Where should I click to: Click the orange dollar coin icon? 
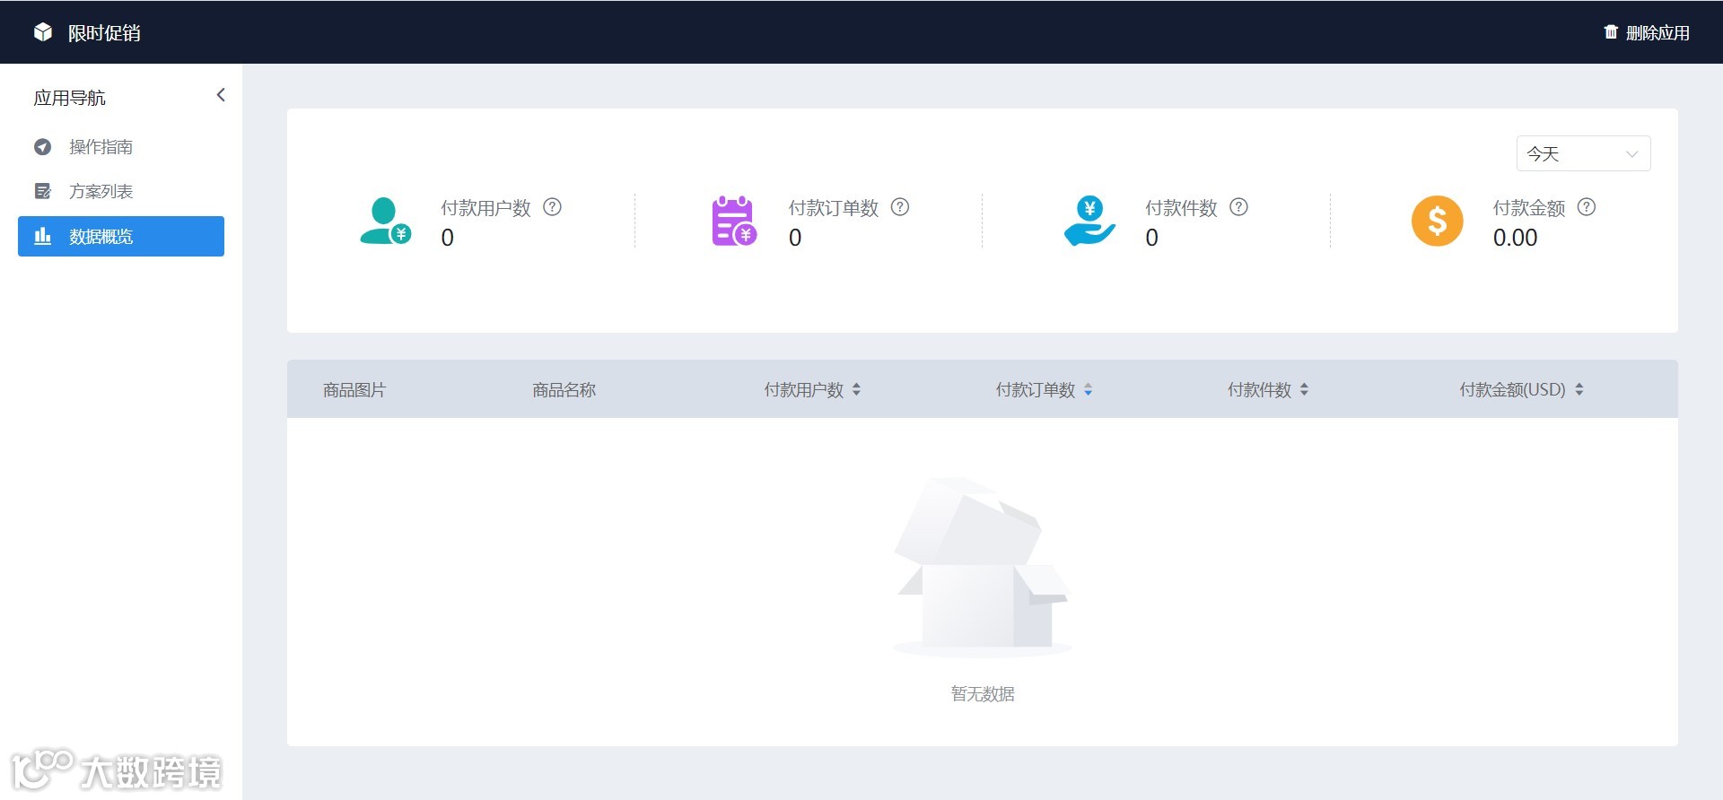coord(1438,221)
